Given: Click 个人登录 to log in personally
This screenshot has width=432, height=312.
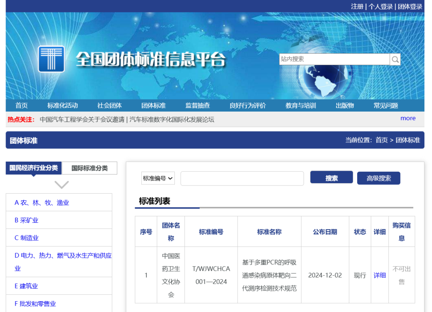Looking at the screenshot, I should click(x=382, y=6).
